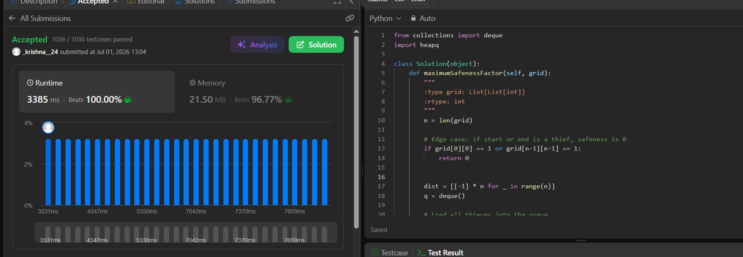Viewport: 743px width, 257px height.
Task: Switch to the Submissions tab
Action: click(250, 1)
